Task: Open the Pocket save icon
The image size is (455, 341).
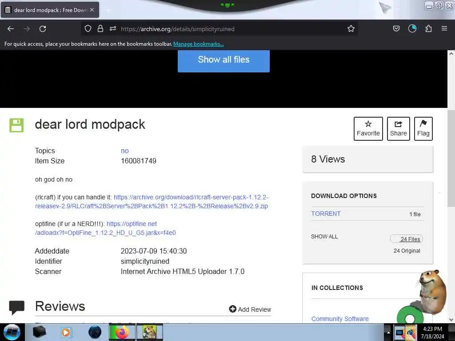Action: coord(396,29)
